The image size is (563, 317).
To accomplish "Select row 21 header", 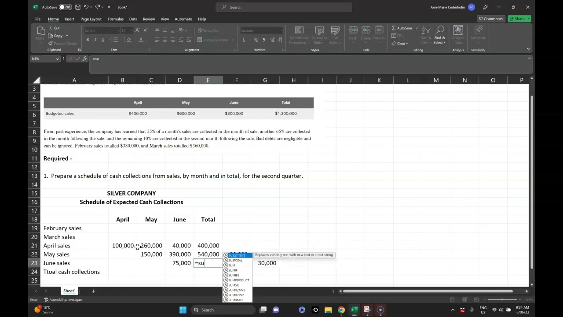I will [x=34, y=246].
